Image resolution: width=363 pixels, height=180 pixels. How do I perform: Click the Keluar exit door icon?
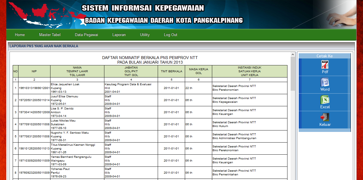(325, 117)
